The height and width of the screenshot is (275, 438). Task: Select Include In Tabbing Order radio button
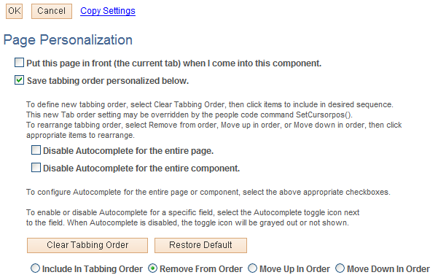(36, 268)
